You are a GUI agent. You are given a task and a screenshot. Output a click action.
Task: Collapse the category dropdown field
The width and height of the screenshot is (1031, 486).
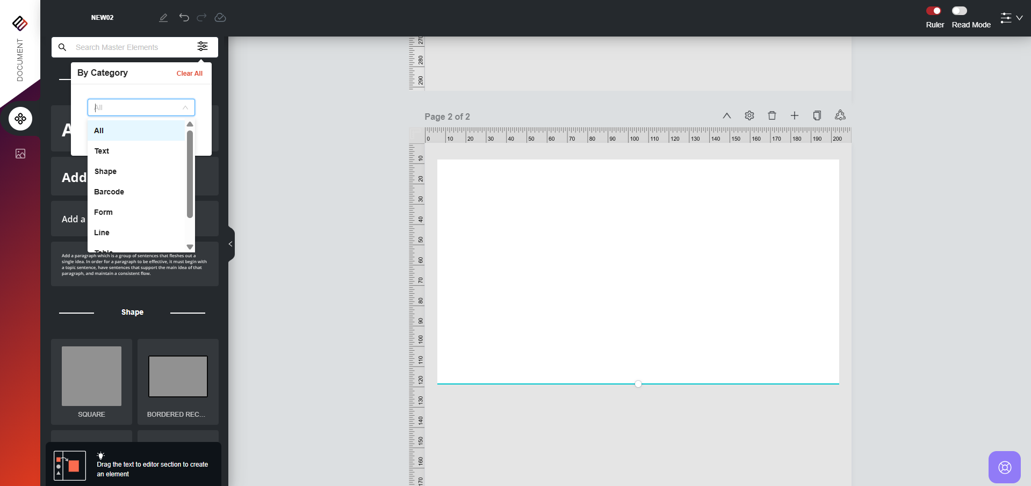point(185,107)
